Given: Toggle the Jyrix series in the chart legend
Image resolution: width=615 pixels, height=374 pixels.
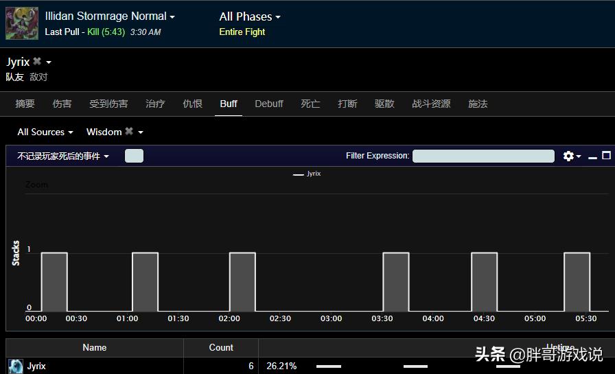Looking at the screenshot, I should (307, 174).
